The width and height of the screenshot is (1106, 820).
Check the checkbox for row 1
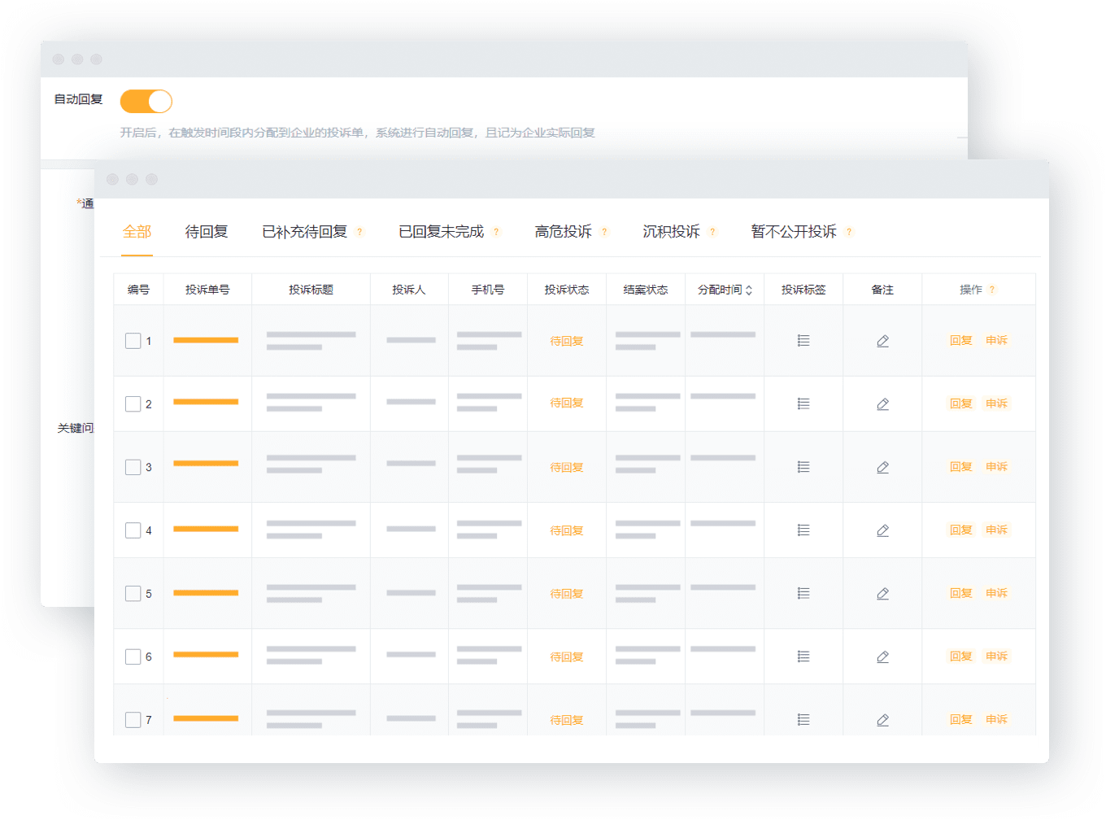(133, 341)
